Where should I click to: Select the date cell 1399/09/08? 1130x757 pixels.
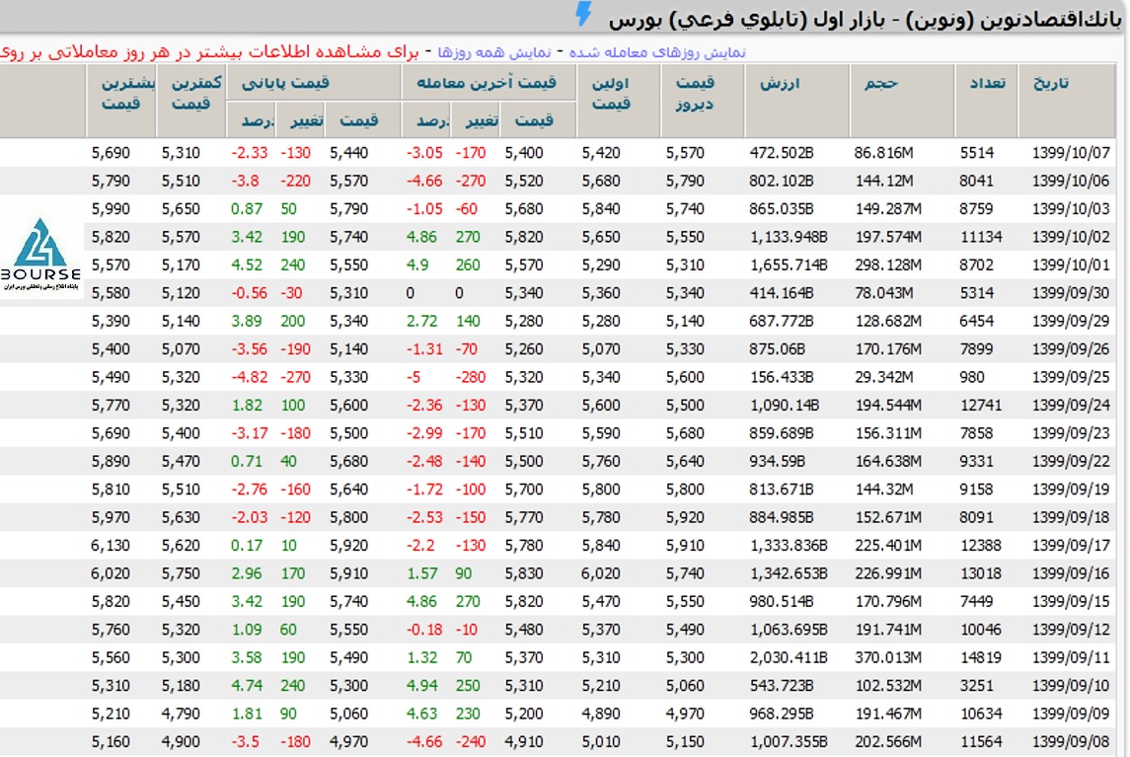1071,742
